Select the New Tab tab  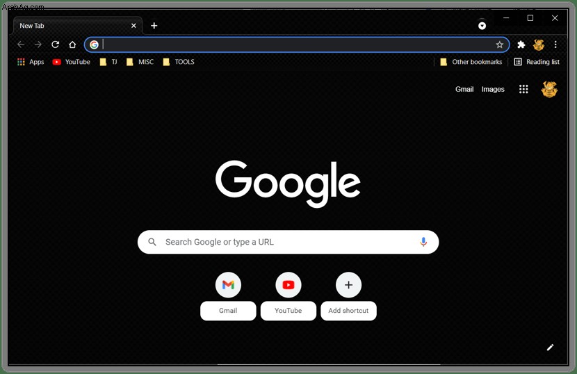click(77, 26)
